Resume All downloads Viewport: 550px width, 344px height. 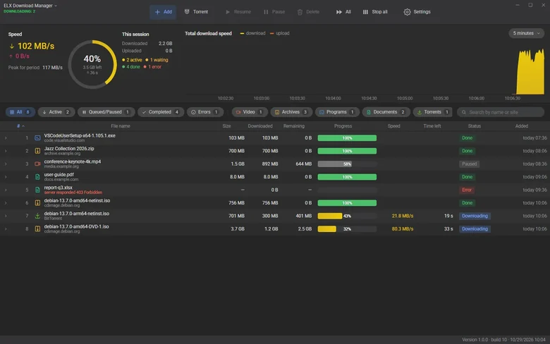(343, 12)
